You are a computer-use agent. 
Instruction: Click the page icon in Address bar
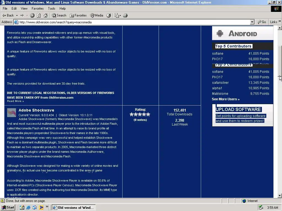[16, 22]
